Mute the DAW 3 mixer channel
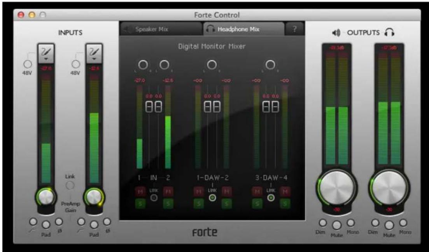Viewport: 429px width, 252px height. pyautogui.click(x=257, y=192)
